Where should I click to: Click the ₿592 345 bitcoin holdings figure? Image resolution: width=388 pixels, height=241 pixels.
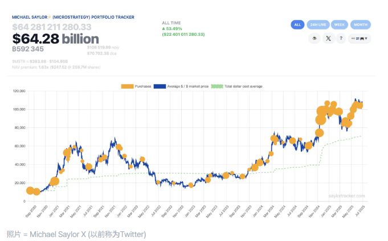pos(28,49)
